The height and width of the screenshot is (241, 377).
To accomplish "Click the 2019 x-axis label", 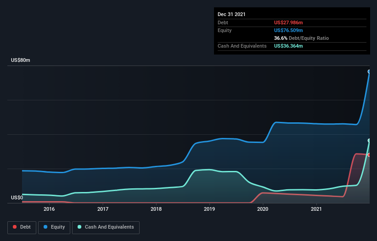I will [209, 209].
